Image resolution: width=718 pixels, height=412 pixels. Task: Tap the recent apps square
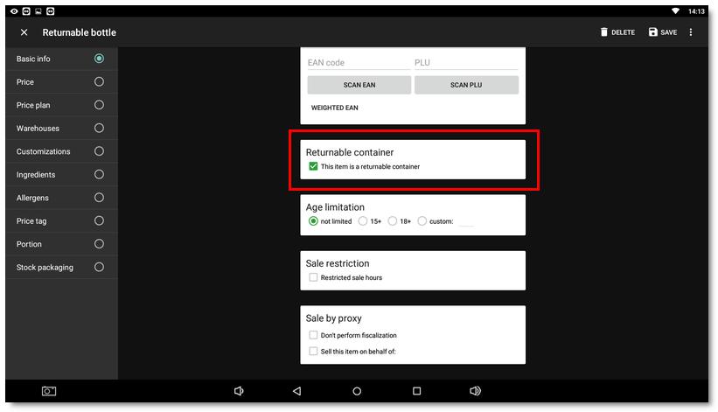416,391
